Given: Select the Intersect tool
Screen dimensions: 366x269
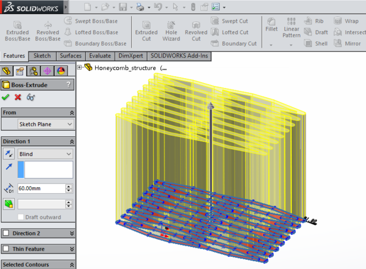Looking at the screenshot, I should (x=350, y=32).
